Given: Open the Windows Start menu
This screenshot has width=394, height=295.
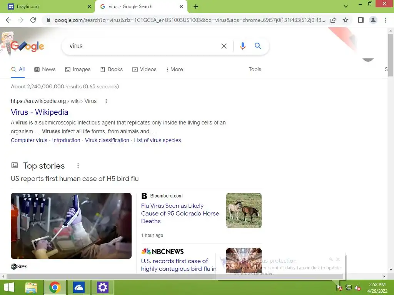Looking at the screenshot, I should pyautogui.click(x=9, y=287).
